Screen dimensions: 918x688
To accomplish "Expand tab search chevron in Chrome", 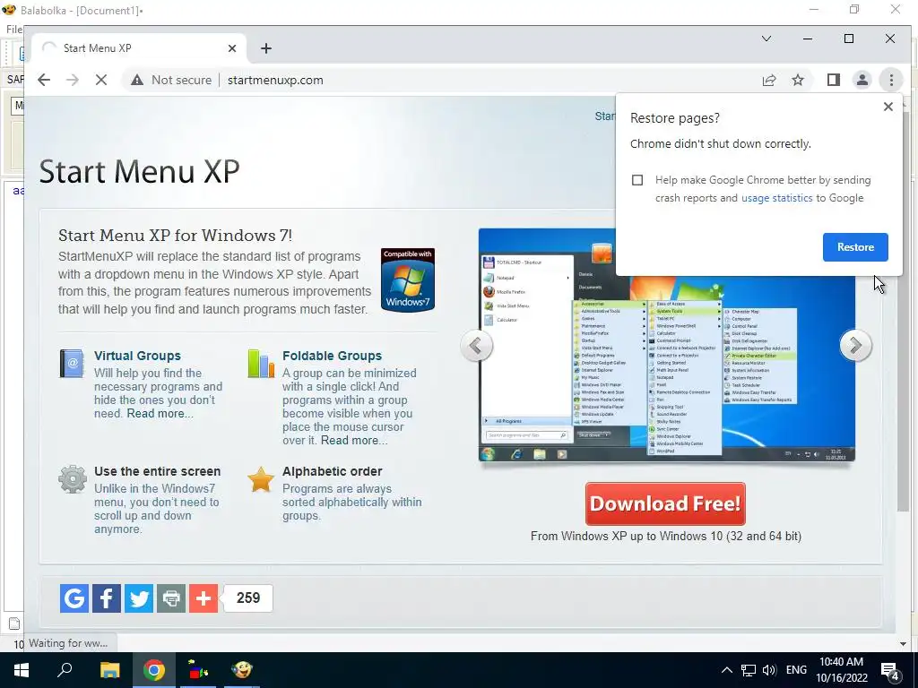I will (766, 39).
